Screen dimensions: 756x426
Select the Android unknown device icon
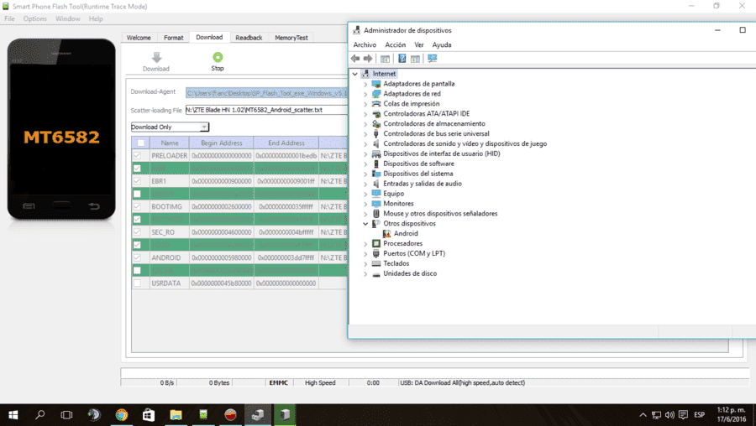tap(386, 233)
